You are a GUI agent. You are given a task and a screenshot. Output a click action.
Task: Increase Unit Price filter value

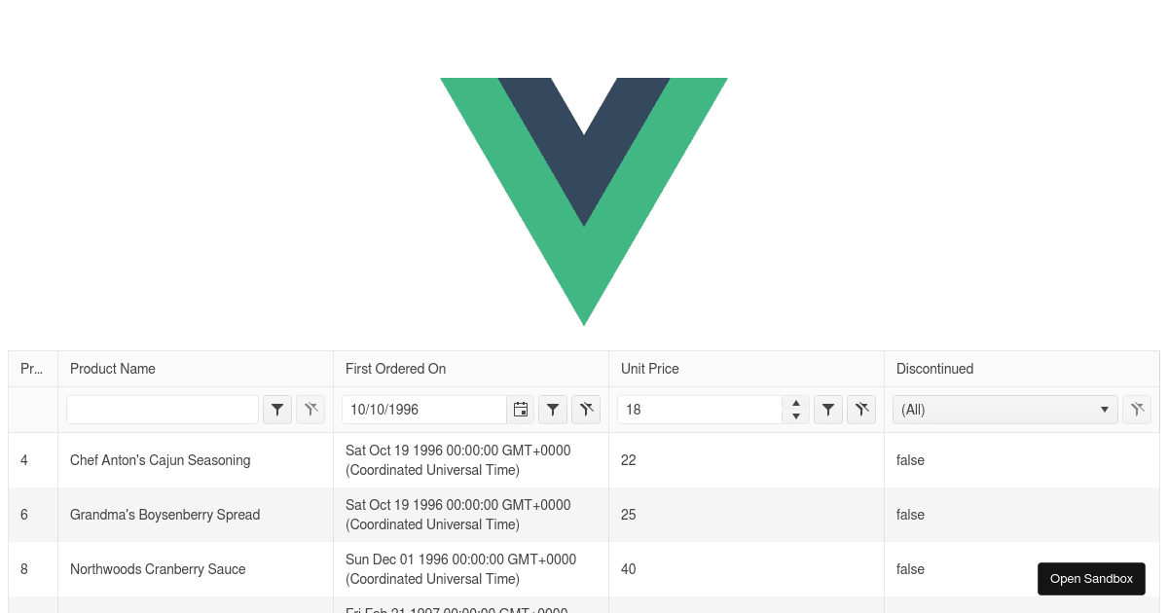[x=796, y=403]
